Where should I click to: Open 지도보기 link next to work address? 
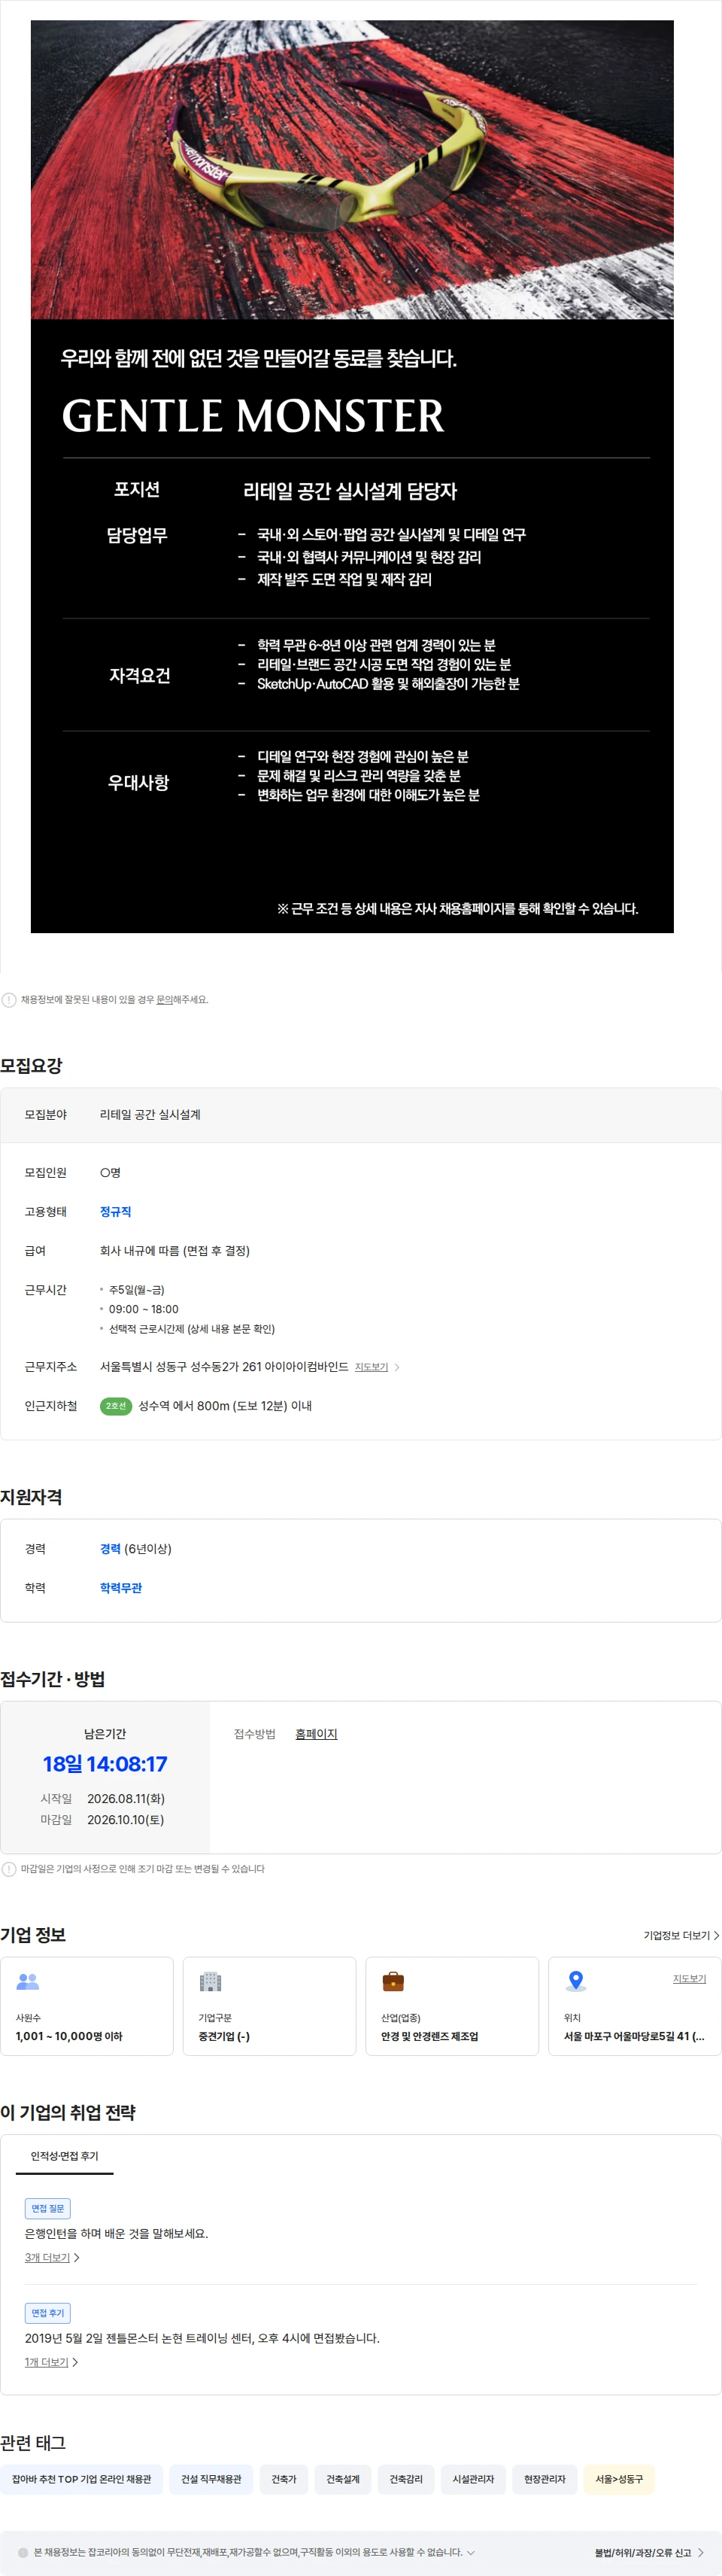coord(371,1367)
